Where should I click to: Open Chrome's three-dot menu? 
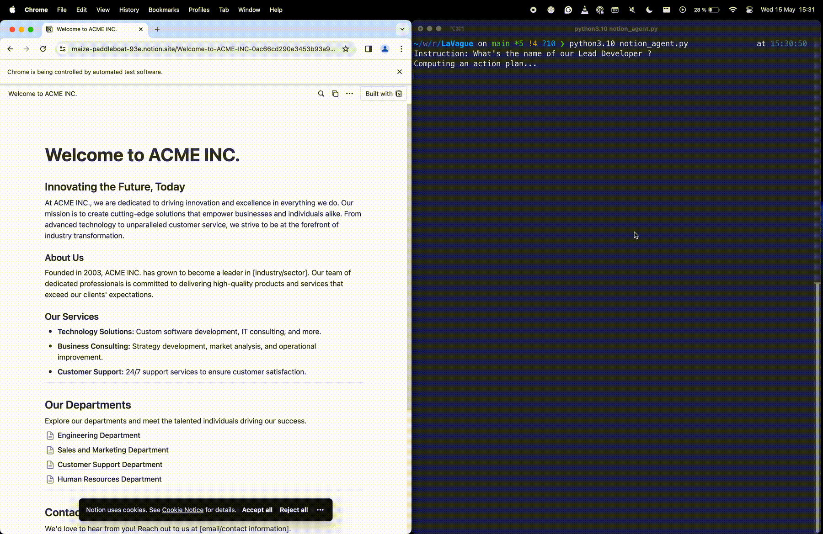point(401,49)
